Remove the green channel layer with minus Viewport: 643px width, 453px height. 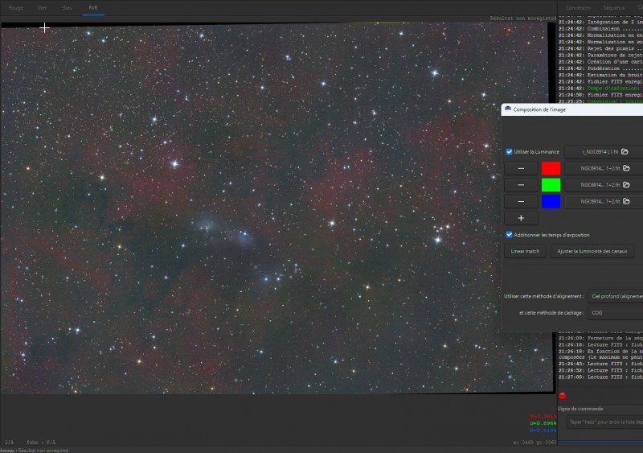[521, 185]
